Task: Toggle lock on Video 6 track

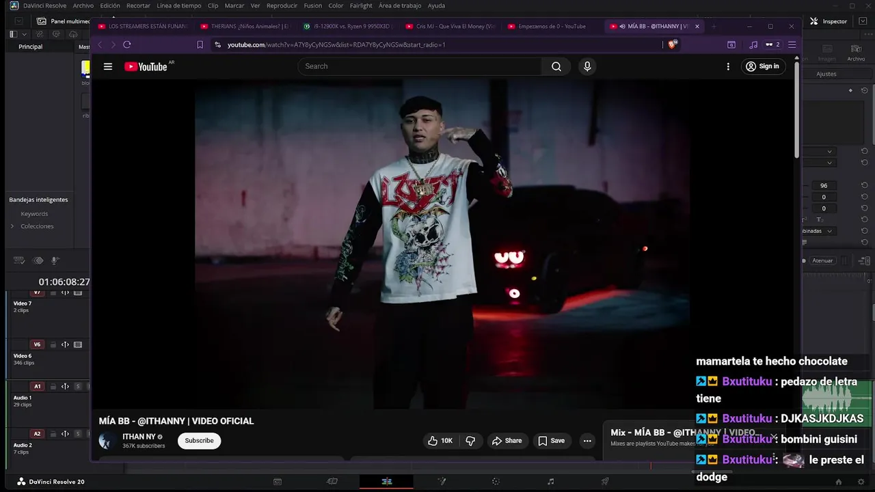Action: tap(53, 345)
